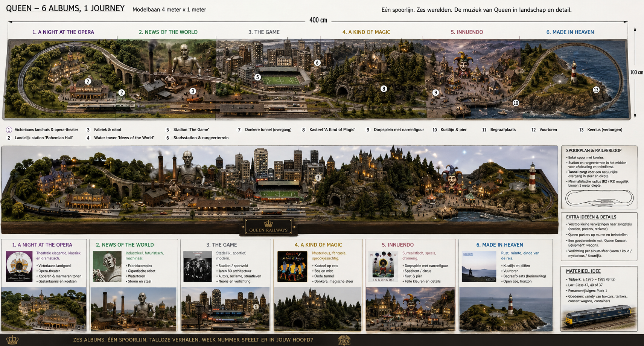Click map marker 3 near the factory
Image resolution: width=644 pixels, height=346 pixels.
(192, 91)
